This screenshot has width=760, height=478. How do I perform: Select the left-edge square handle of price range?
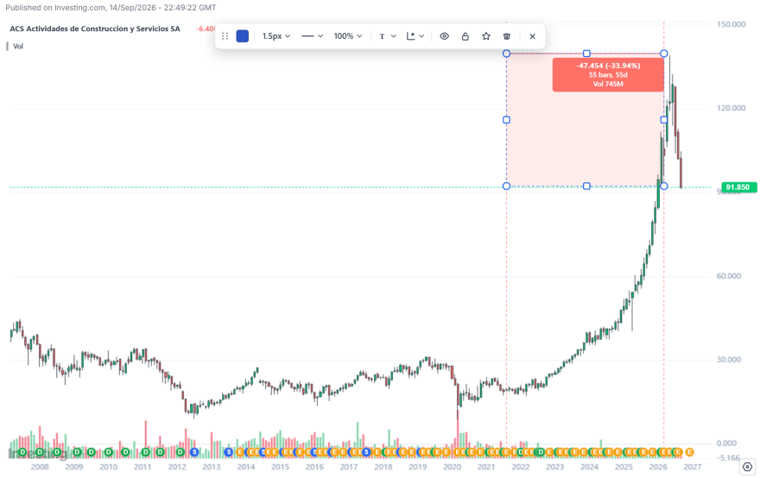tap(506, 120)
